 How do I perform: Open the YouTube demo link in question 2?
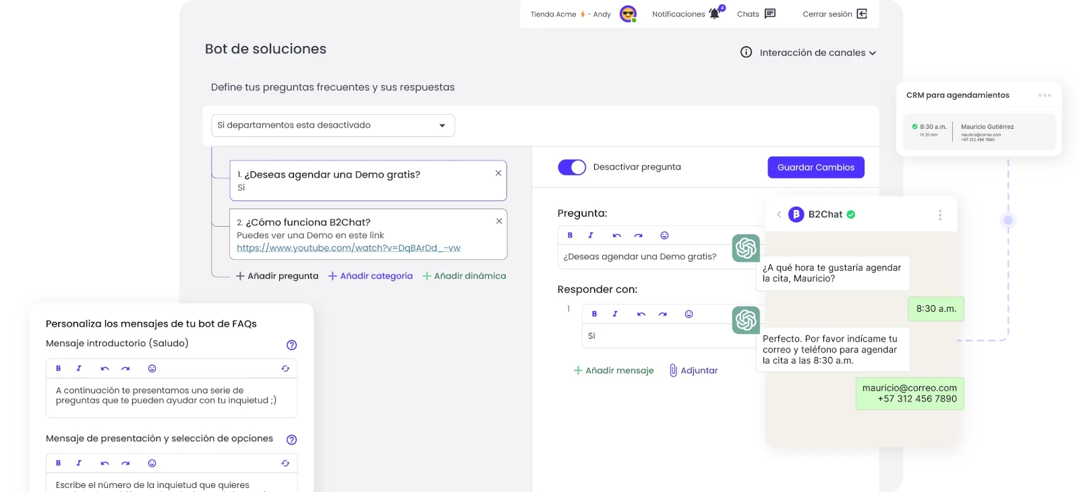tap(349, 248)
